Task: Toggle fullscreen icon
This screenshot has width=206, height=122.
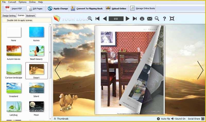Action: coord(172,19)
